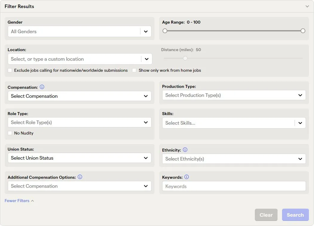Click the Gender dropdown arrow icon

[x=146, y=31]
